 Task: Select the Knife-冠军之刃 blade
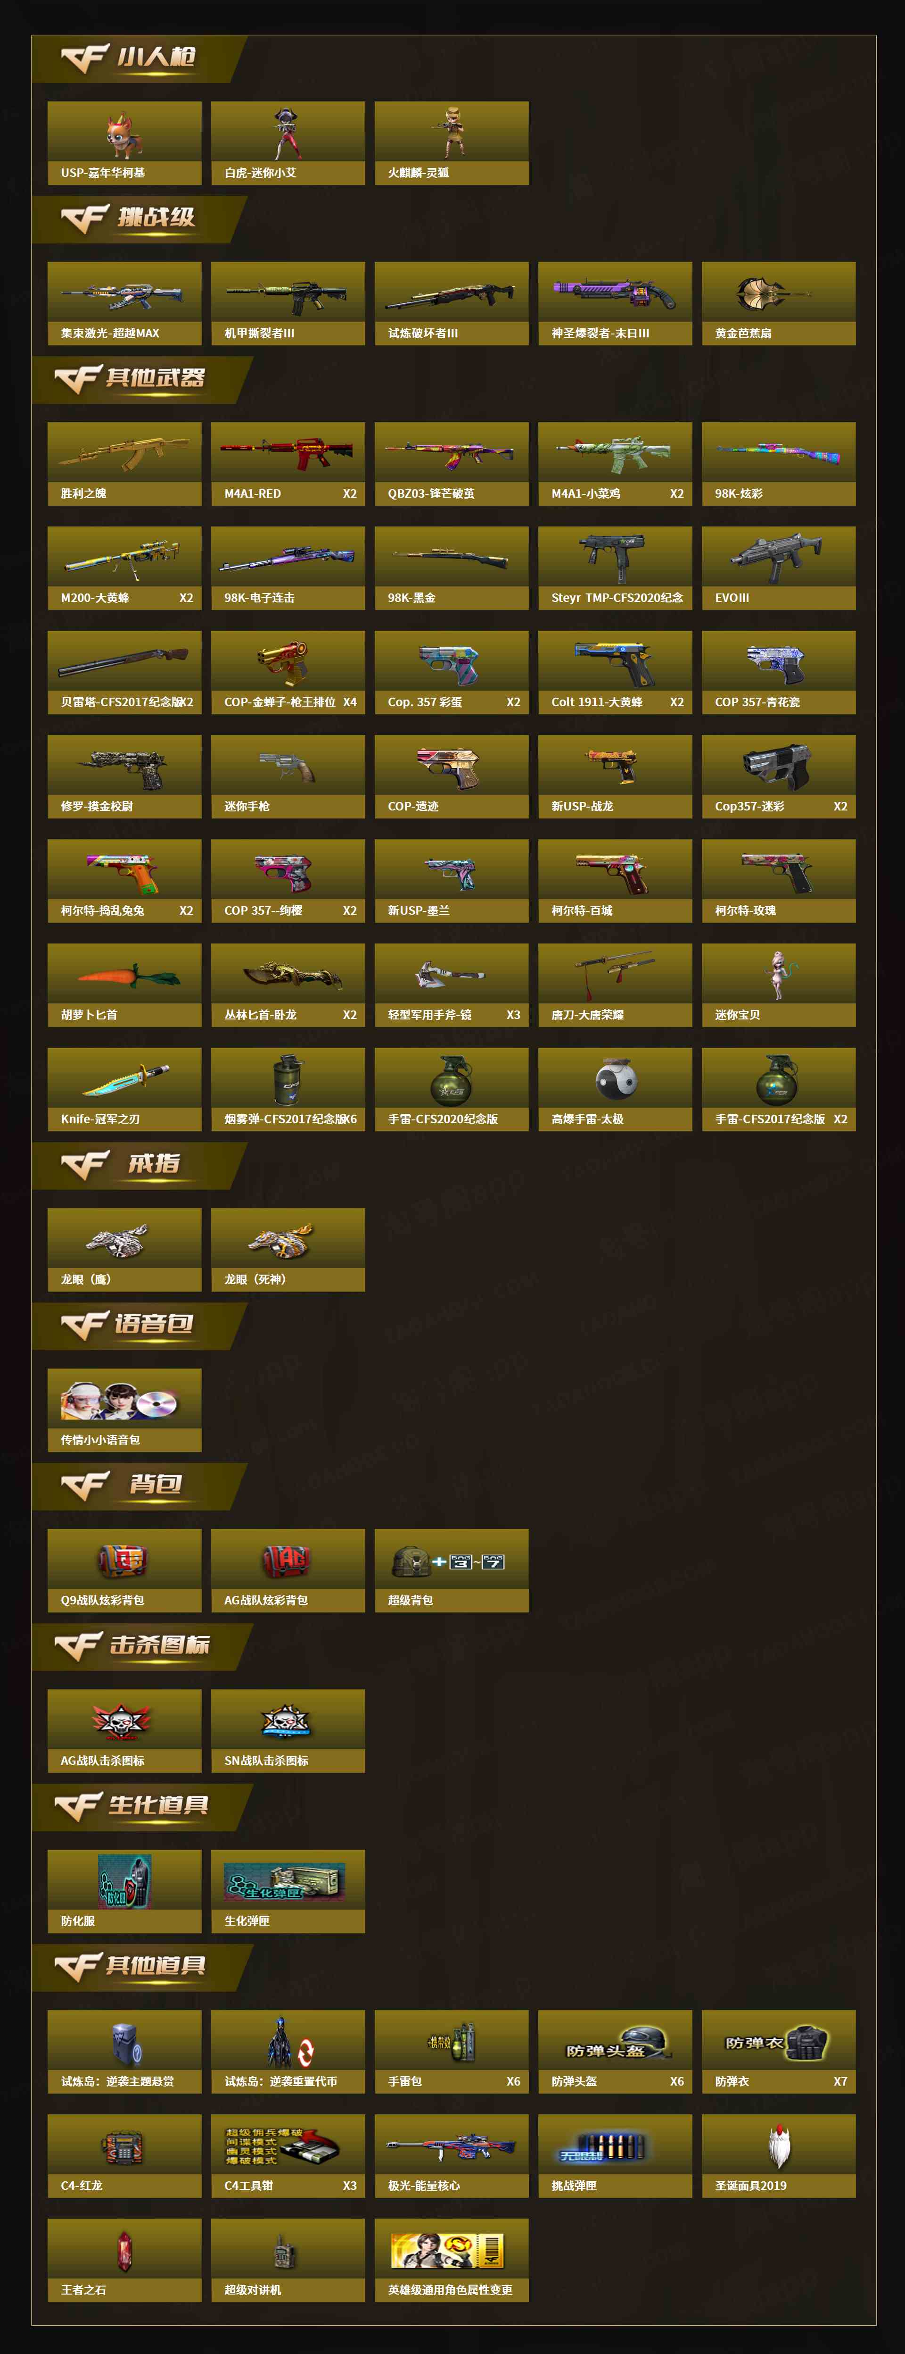click(124, 1089)
